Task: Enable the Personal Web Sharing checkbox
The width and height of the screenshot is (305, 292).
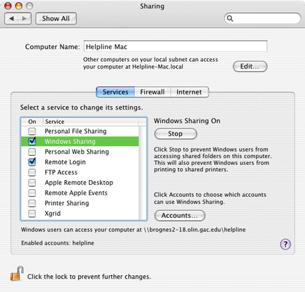Action: 32,151
